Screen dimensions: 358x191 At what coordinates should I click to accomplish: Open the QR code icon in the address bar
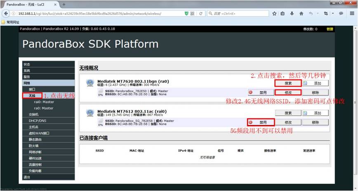pos(193,14)
